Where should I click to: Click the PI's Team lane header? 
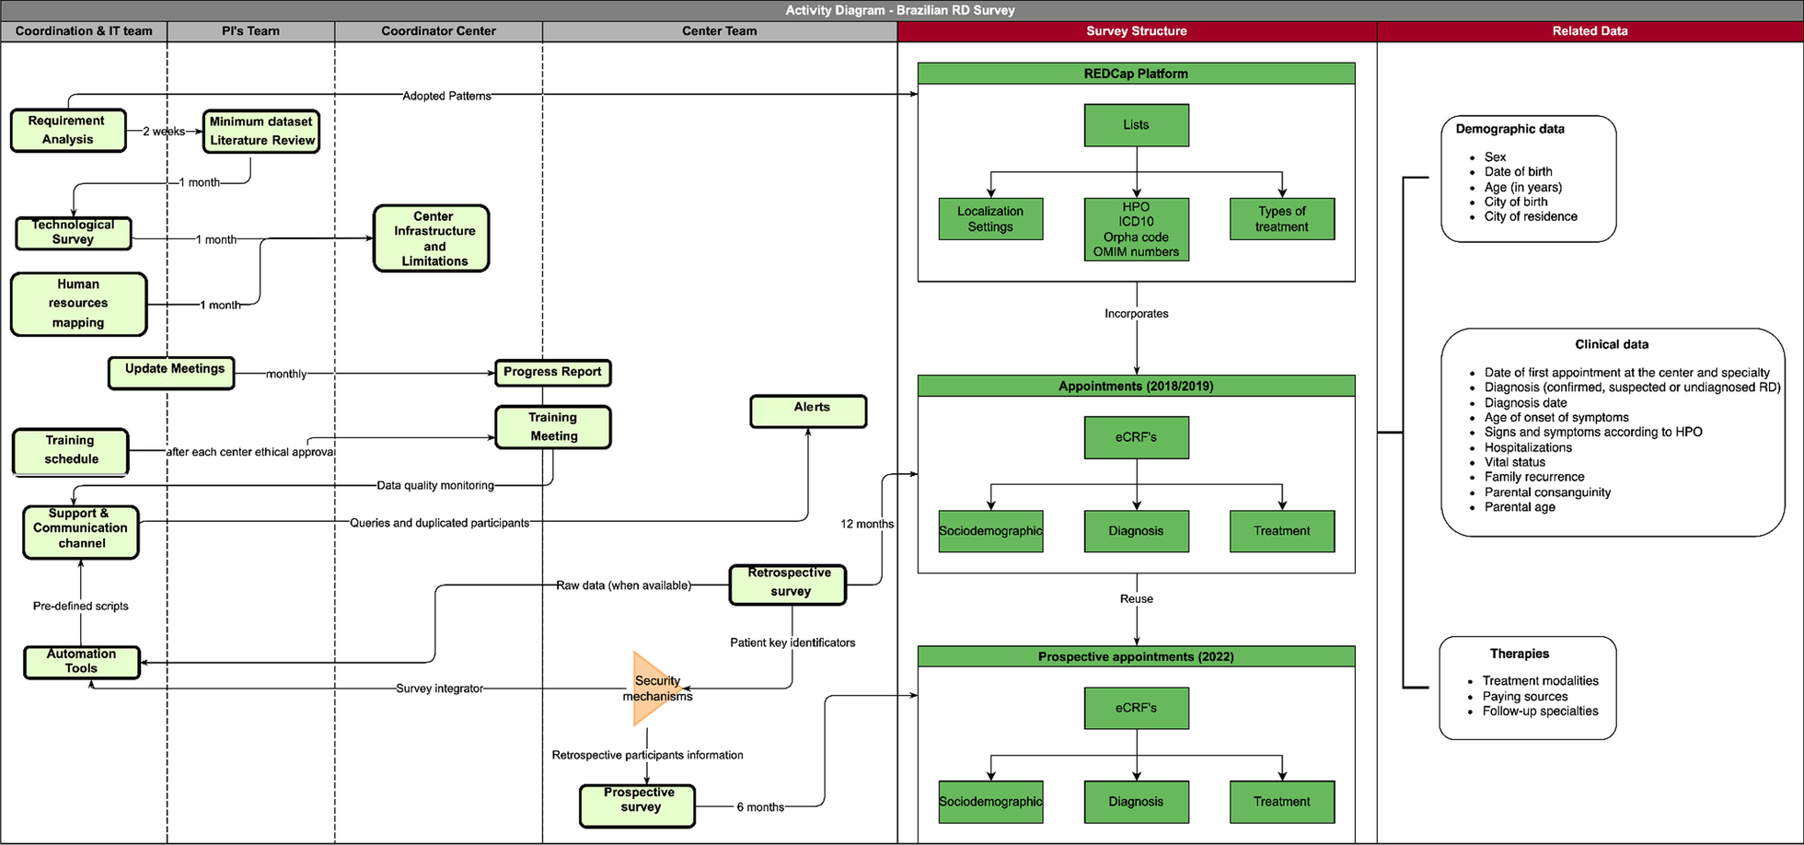pos(250,31)
